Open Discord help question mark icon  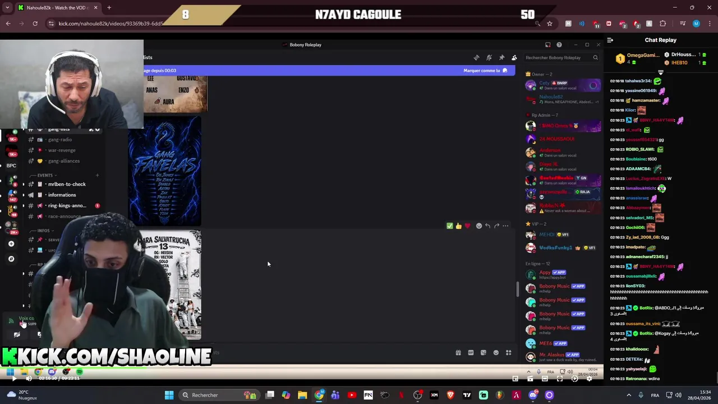click(x=559, y=45)
